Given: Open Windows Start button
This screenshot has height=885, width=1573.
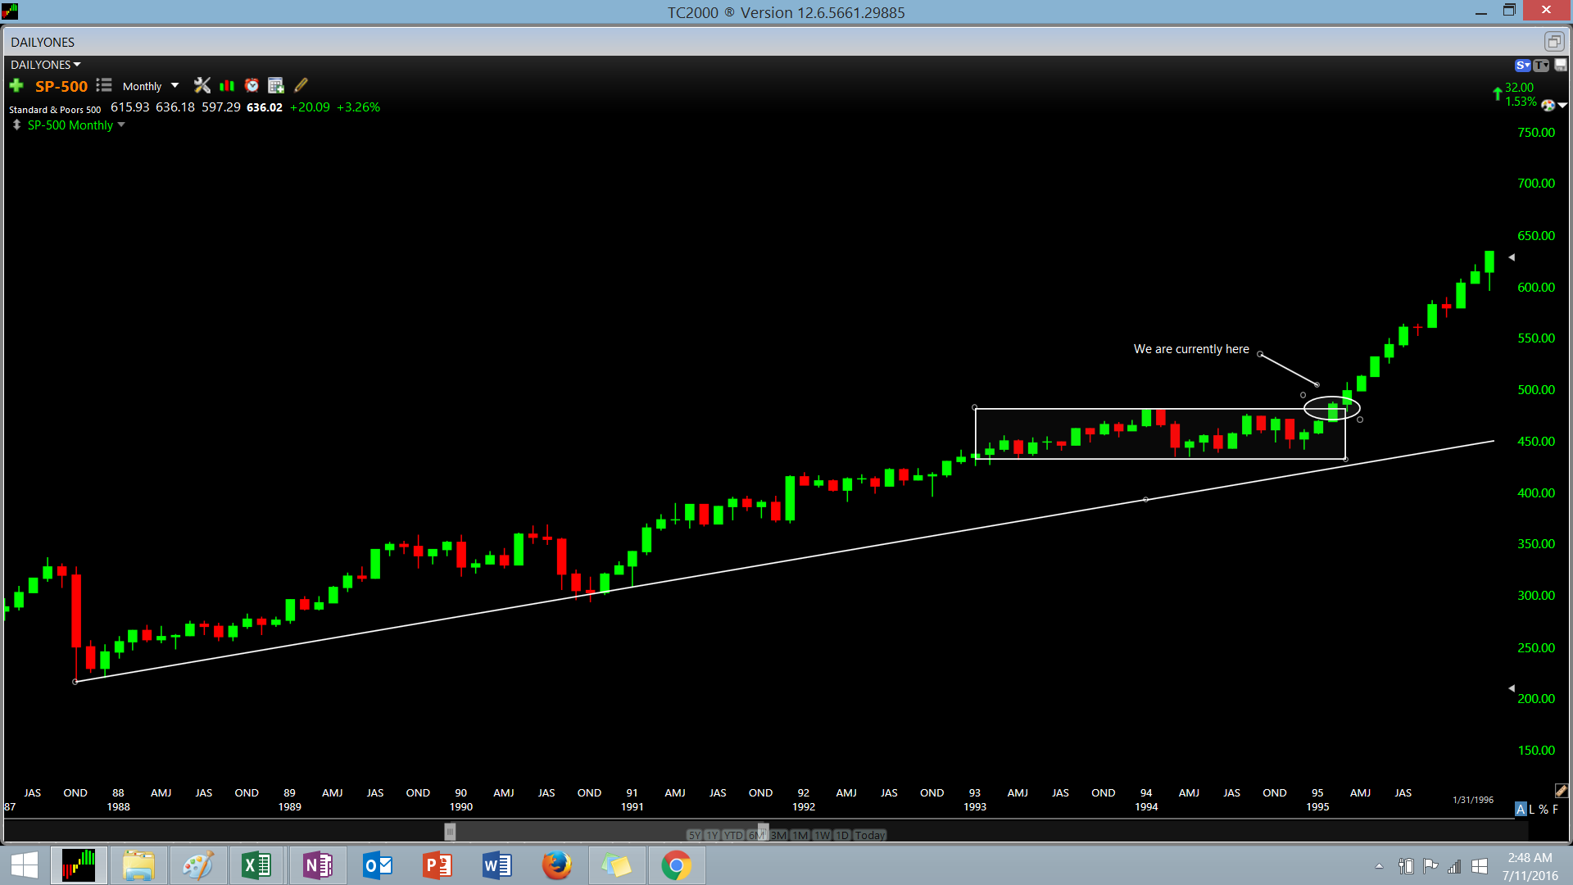Looking at the screenshot, I should 25,865.
